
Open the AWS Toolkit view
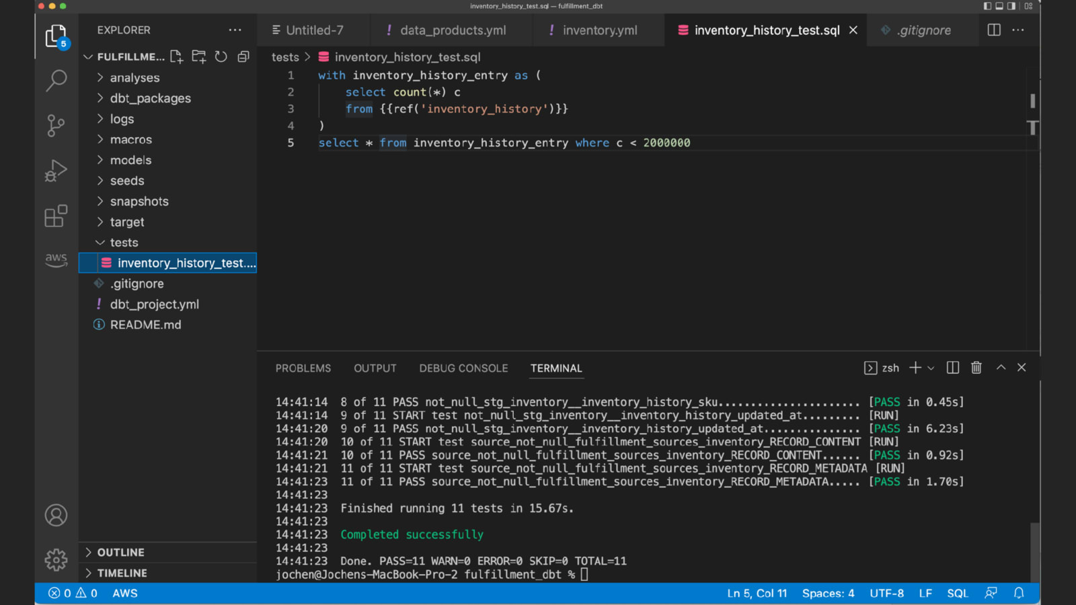[x=56, y=260]
